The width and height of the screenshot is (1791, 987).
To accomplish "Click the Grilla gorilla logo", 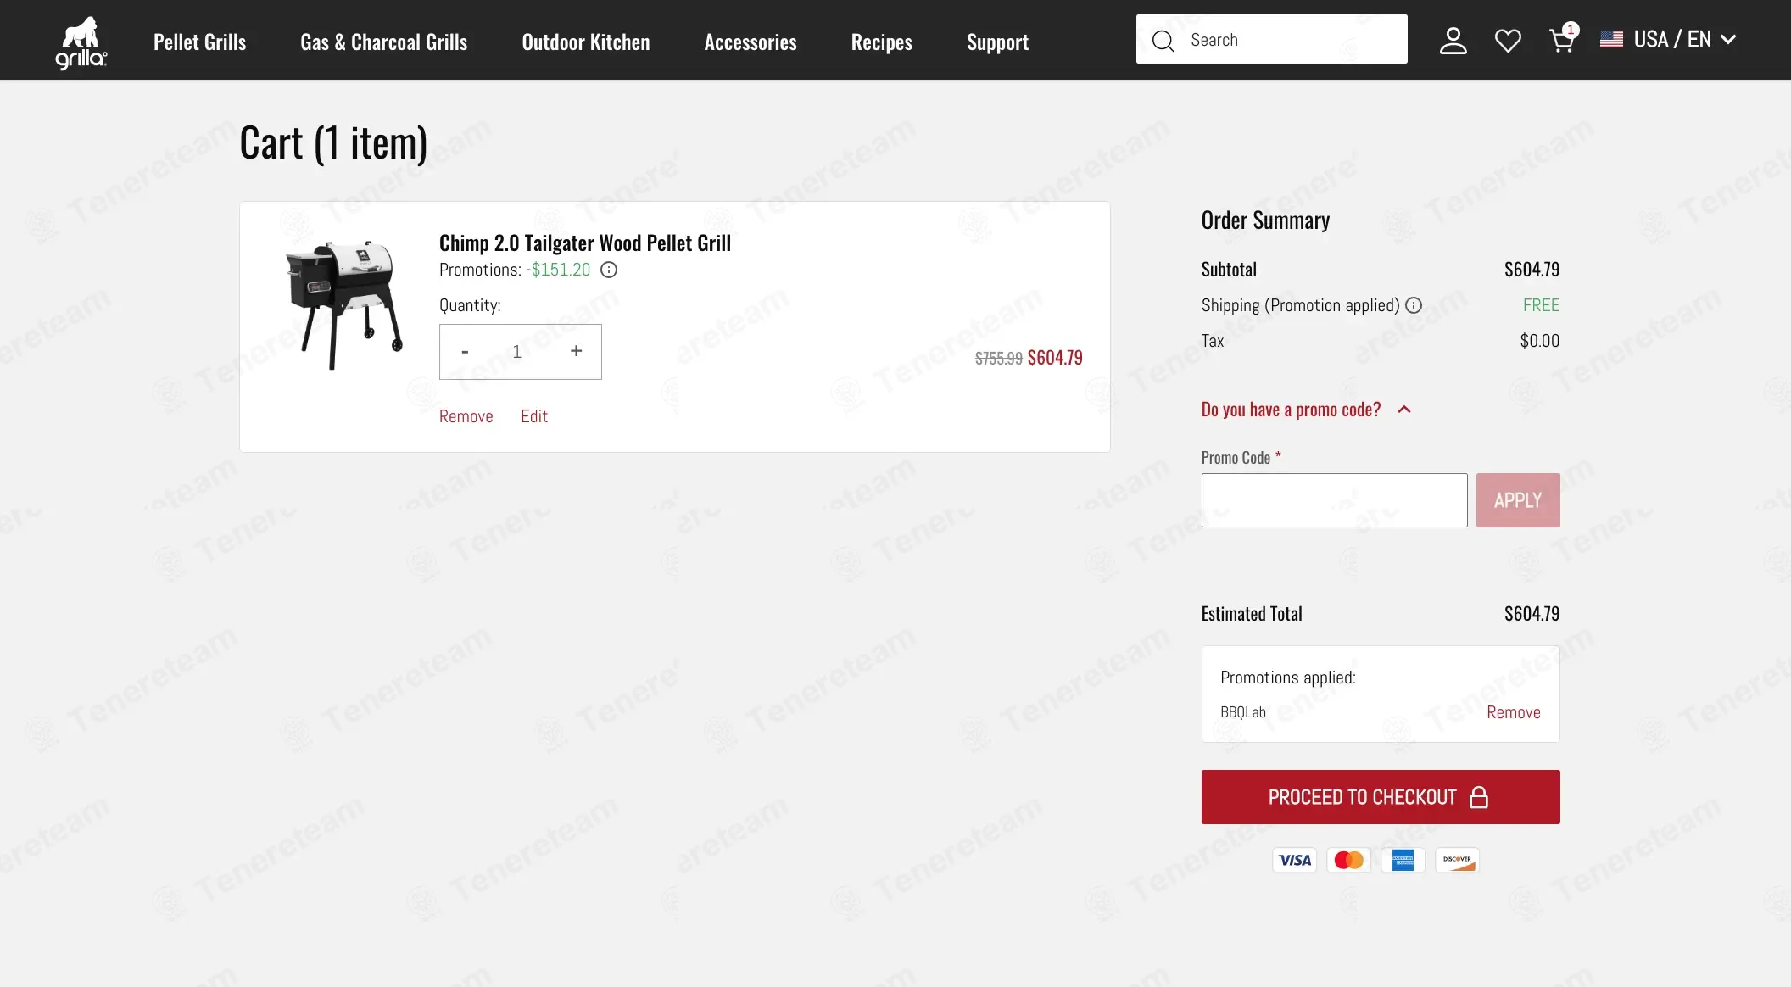I will coord(81,42).
